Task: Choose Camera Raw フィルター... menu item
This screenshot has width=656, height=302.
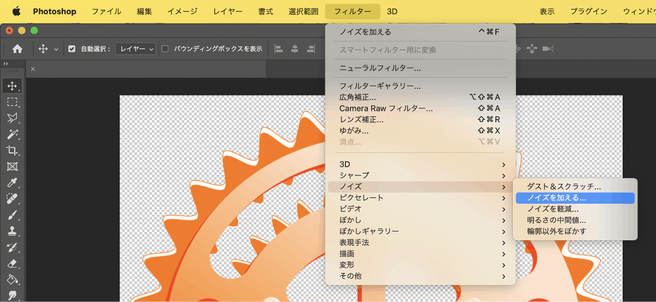Action: (420, 108)
